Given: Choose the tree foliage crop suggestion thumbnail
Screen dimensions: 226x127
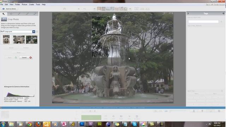Looking at the screenshot, I should coord(32,40).
